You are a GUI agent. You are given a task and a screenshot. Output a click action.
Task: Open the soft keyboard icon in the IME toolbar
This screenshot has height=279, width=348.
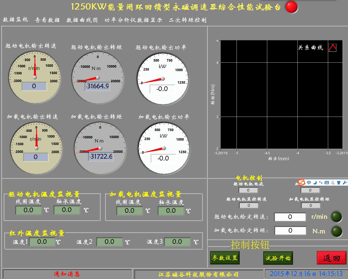pyautogui.click(x=327, y=183)
